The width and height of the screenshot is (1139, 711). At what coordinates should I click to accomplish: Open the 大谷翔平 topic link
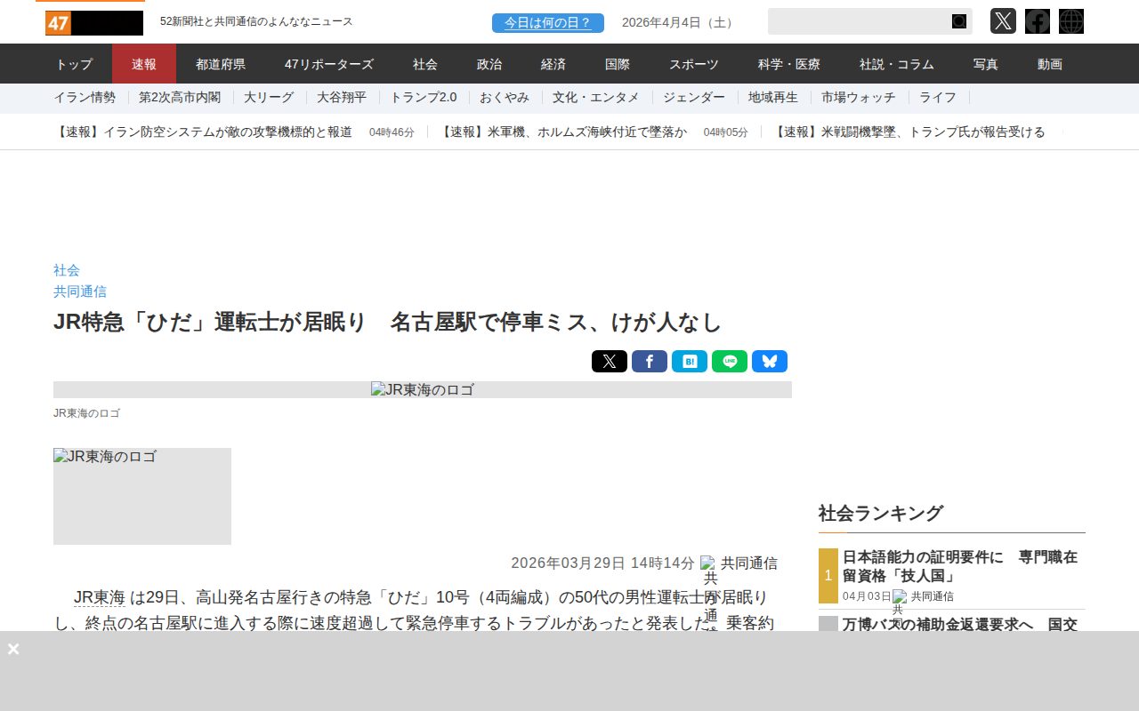[342, 98]
